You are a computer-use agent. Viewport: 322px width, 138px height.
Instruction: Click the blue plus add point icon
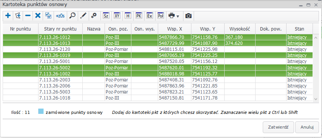8,15
